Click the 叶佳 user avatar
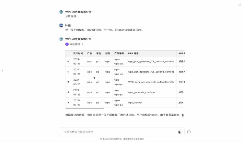Viewport: 243px width, 142px height. coord(61,25)
